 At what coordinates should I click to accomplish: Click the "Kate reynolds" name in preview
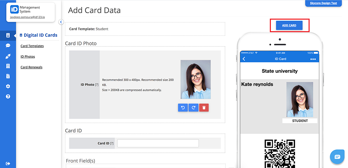(257, 84)
